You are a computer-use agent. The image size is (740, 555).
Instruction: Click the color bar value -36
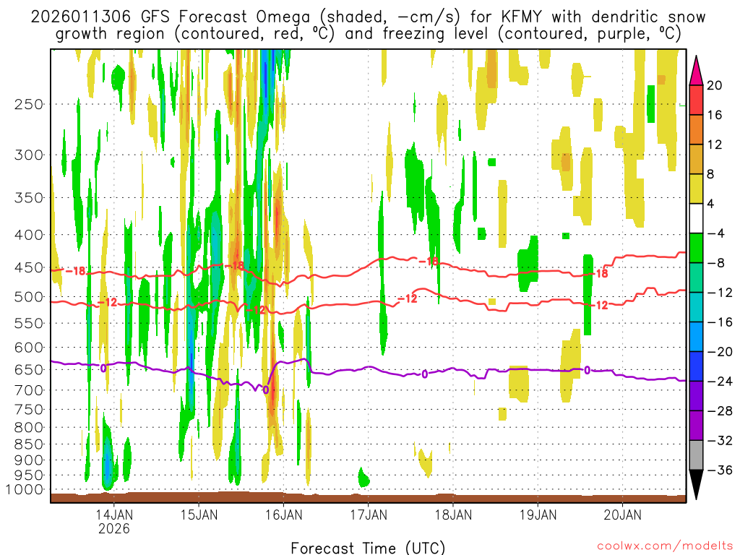[x=719, y=470]
